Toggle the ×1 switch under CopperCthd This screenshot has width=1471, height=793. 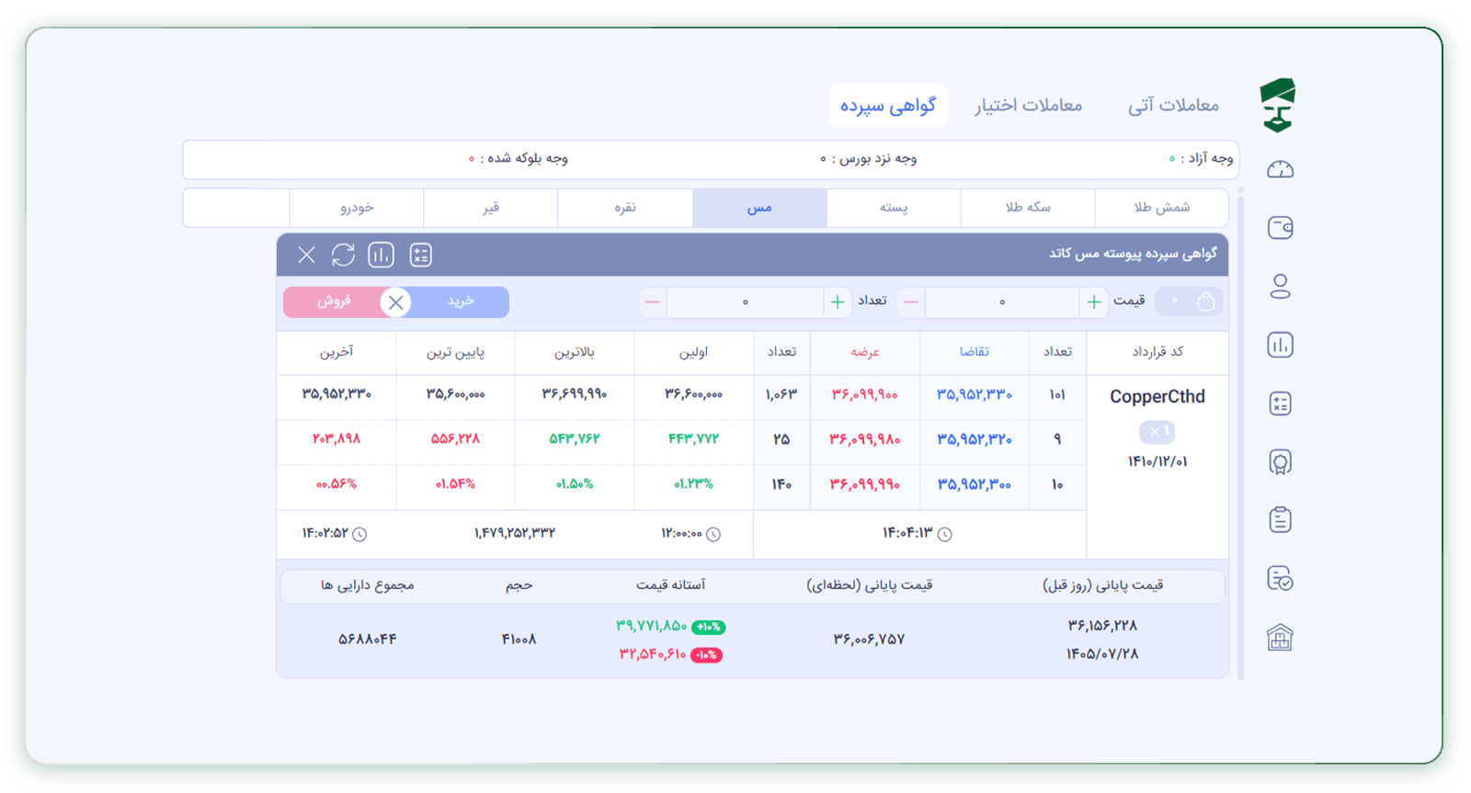point(1157,432)
